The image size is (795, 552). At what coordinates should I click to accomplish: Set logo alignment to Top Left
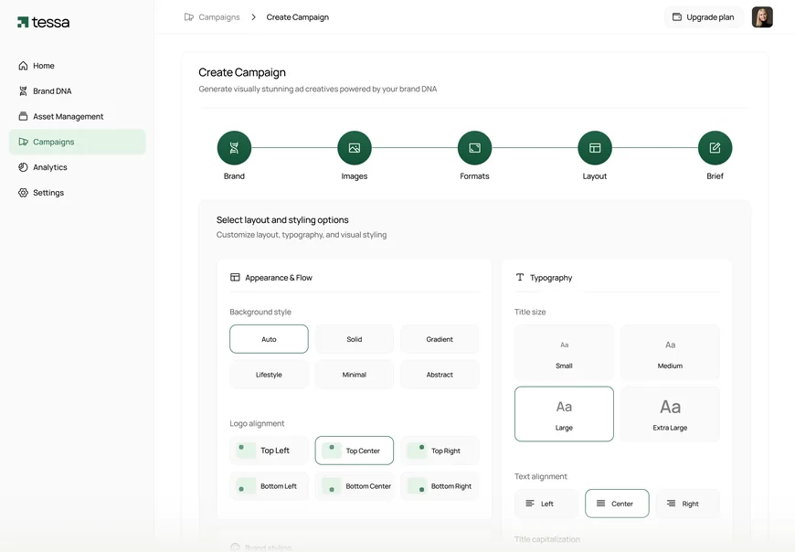coord(269,451)
